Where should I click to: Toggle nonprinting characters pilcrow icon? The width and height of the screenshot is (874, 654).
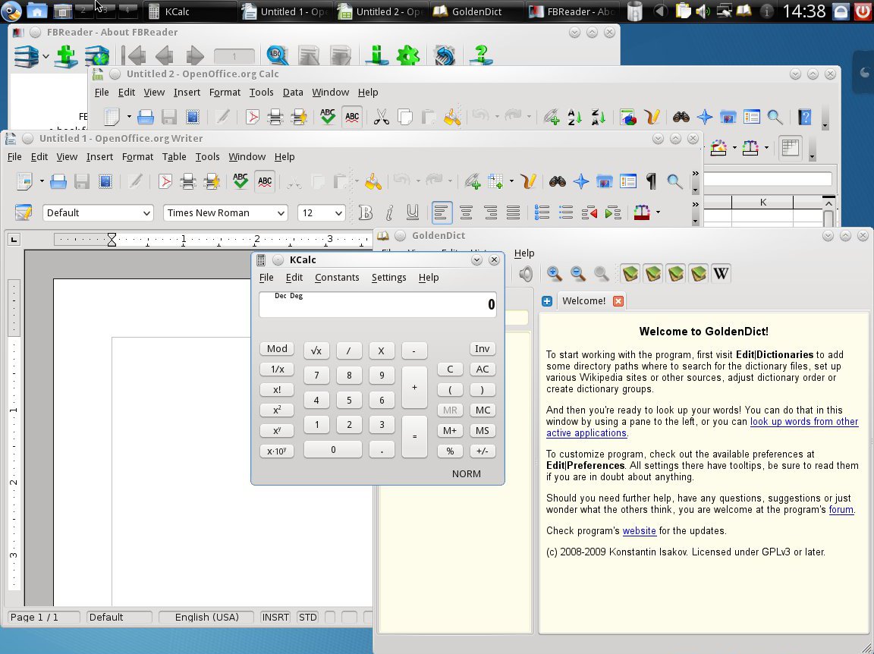coord(651,181)
